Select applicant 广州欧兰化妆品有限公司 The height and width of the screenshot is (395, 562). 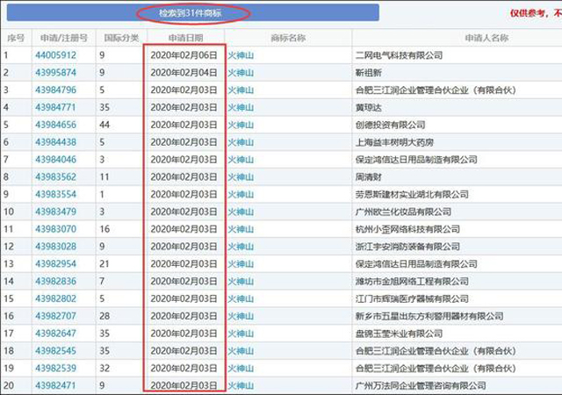point(403,212)
